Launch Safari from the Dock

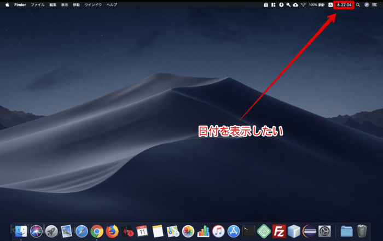click(x=82, y=231)
